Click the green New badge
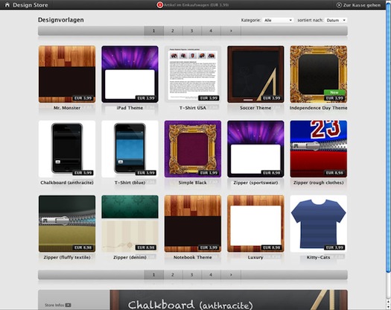This screenshot has width=391, height=310. [334, 92]
